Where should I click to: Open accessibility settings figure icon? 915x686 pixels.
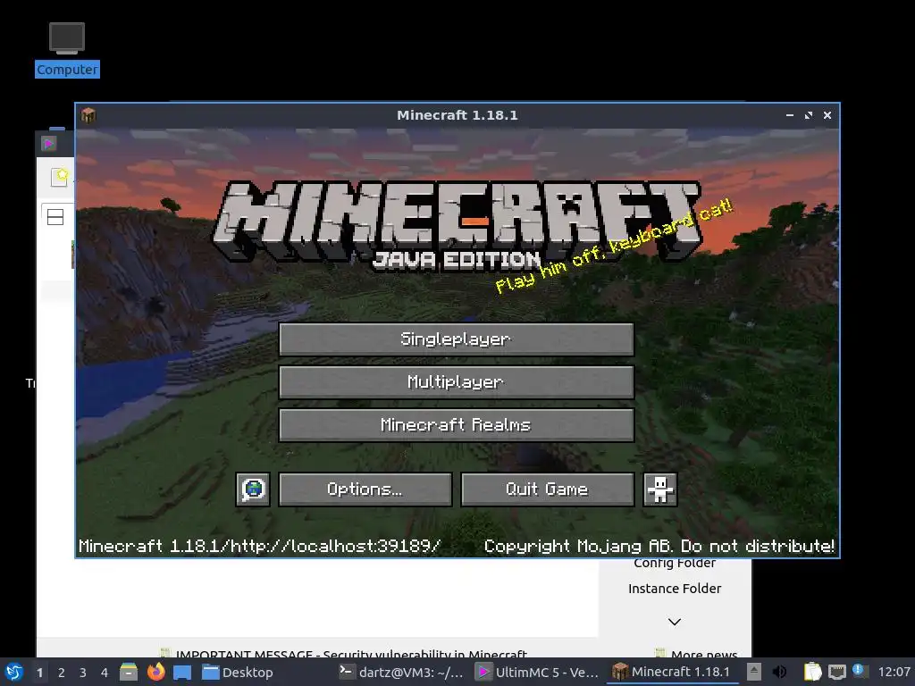pos(660,489)
